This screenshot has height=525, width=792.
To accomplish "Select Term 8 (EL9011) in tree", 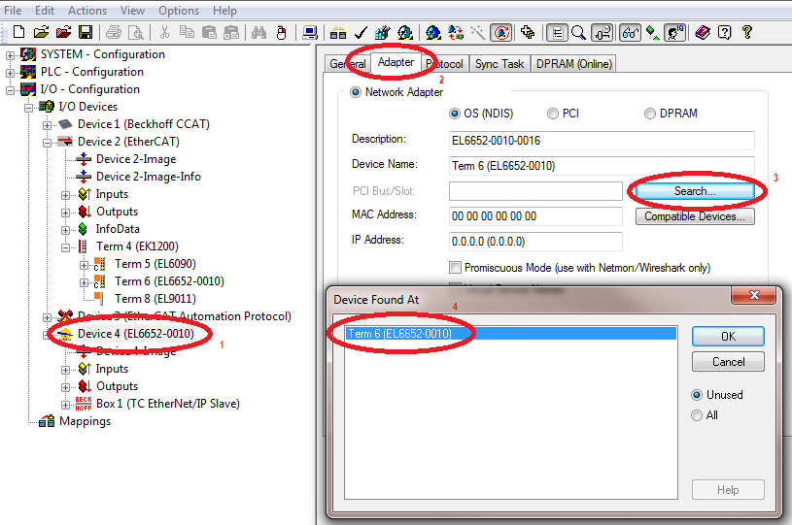I will (x=155, y=299).
